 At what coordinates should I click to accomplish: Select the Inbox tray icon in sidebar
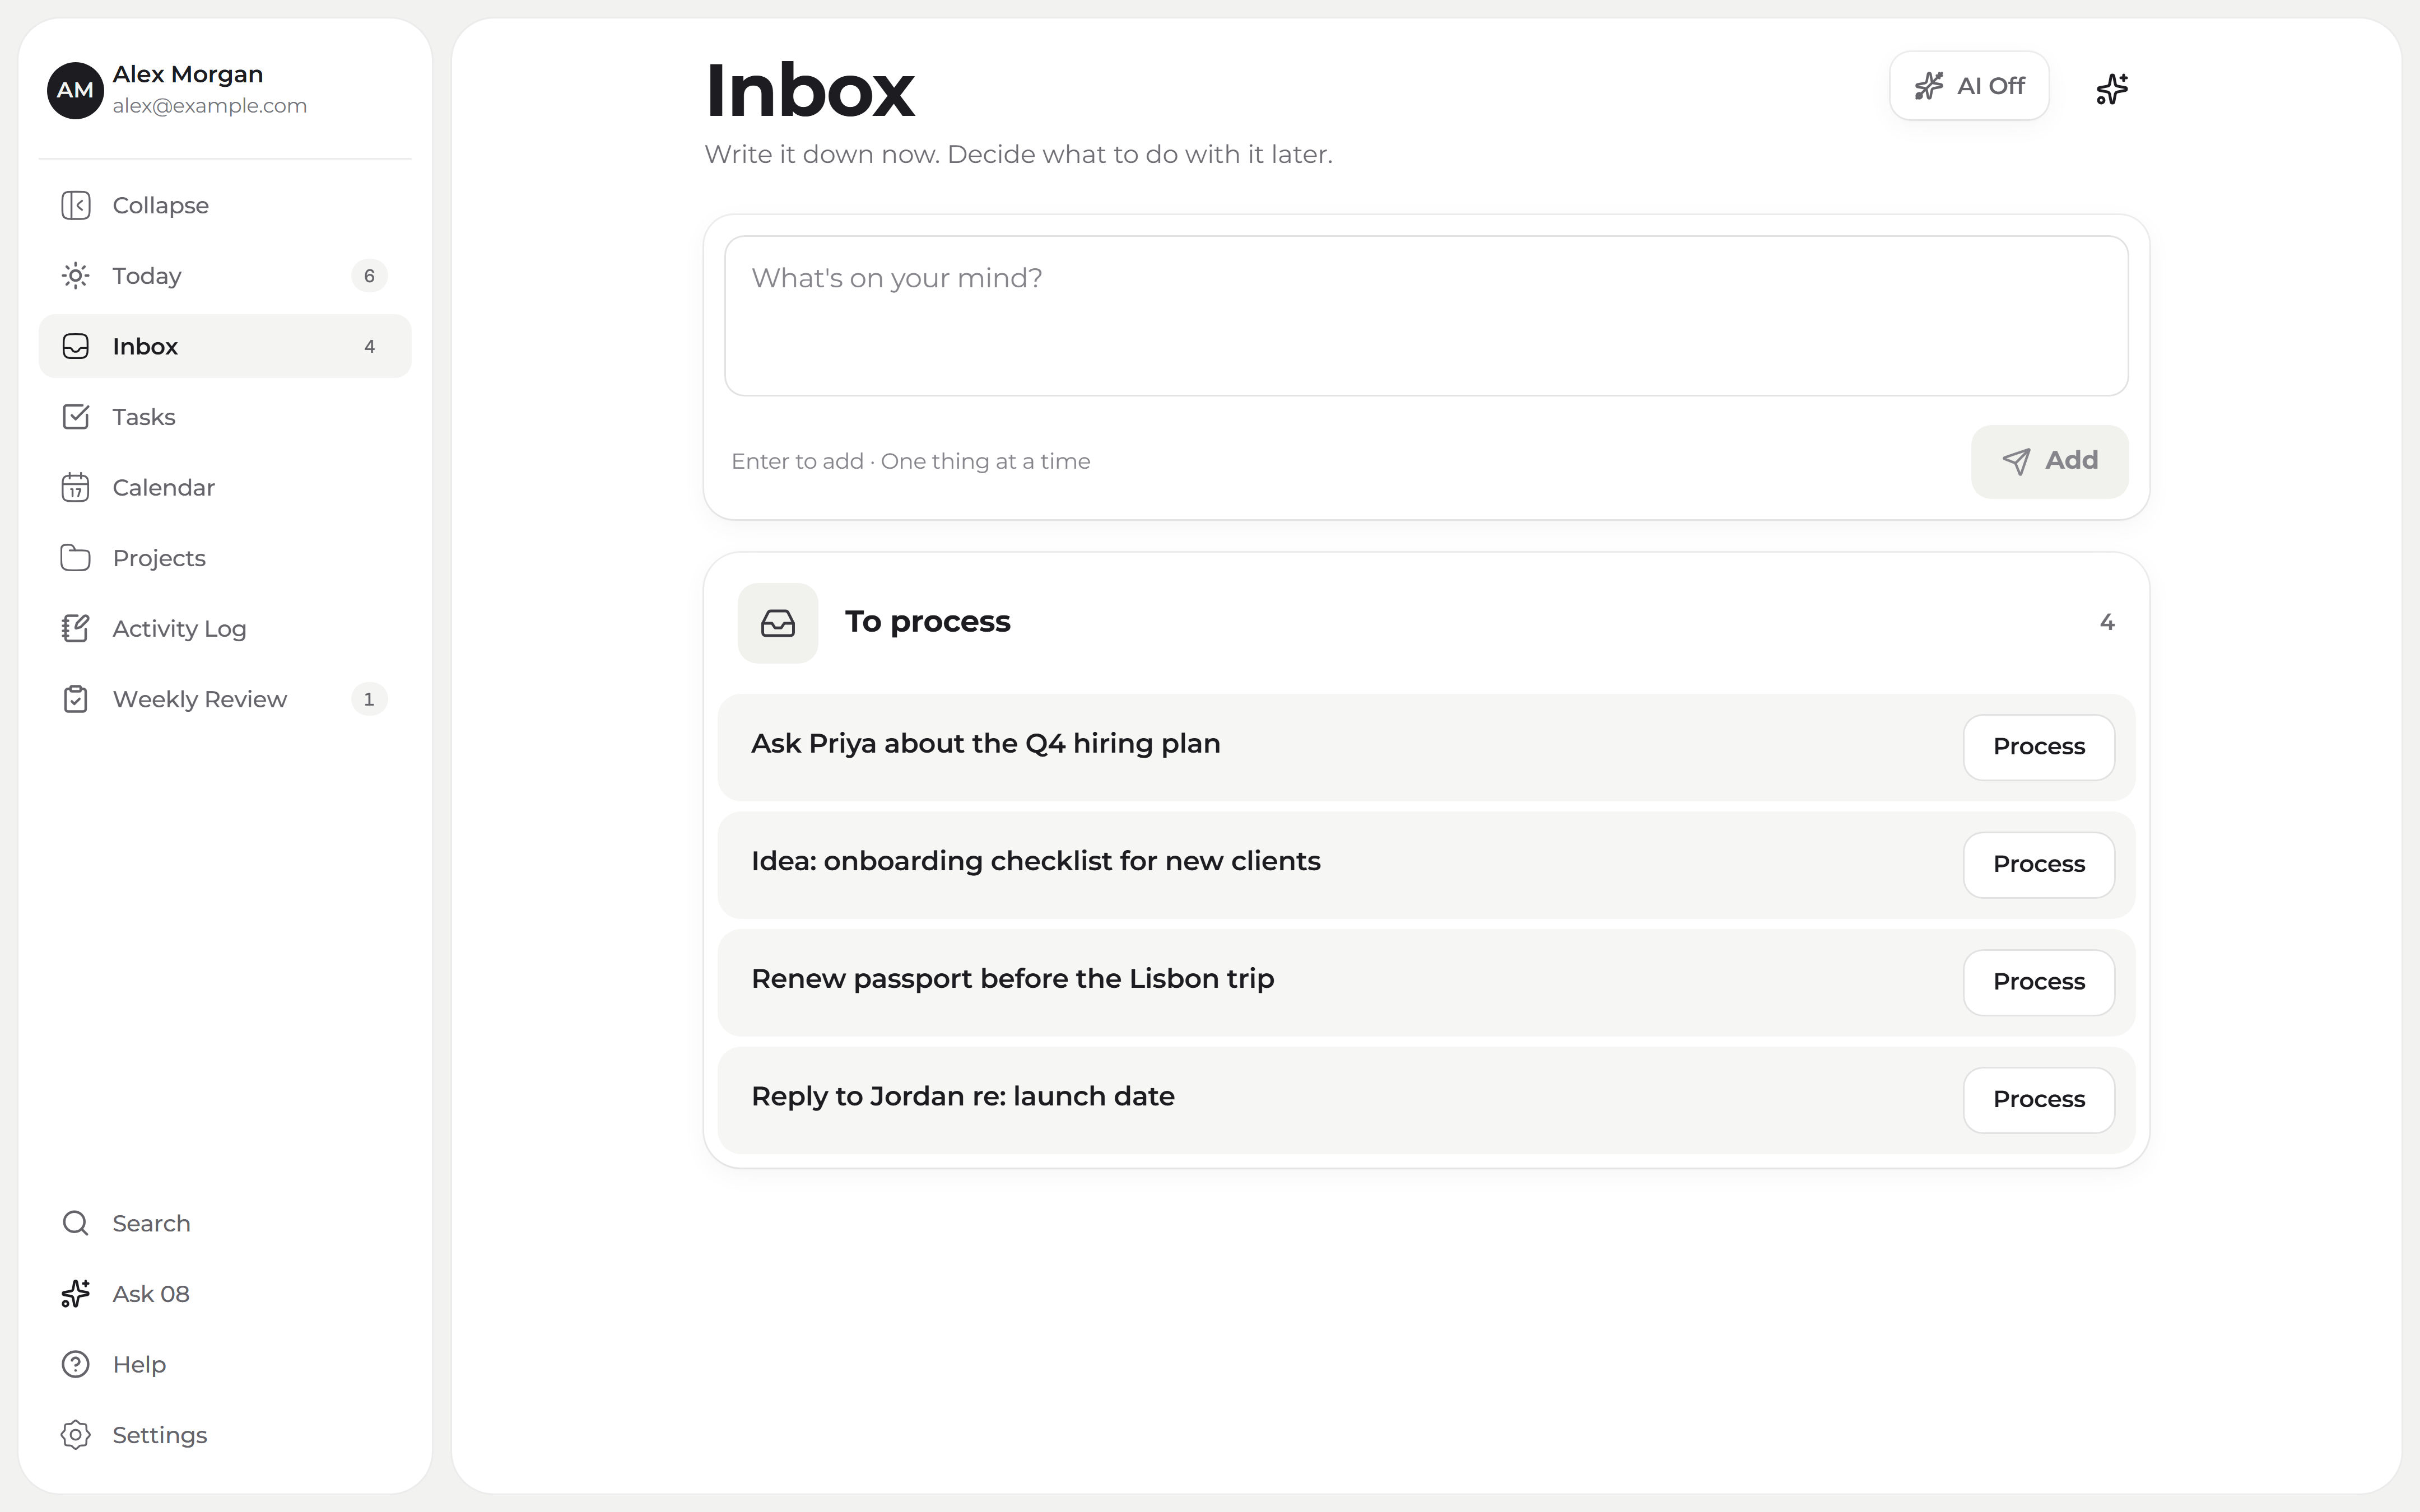click(x=75, y=346)
